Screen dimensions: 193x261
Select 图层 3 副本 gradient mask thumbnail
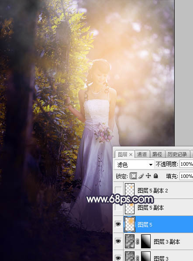pyautogui.click(x=146, y=241)
